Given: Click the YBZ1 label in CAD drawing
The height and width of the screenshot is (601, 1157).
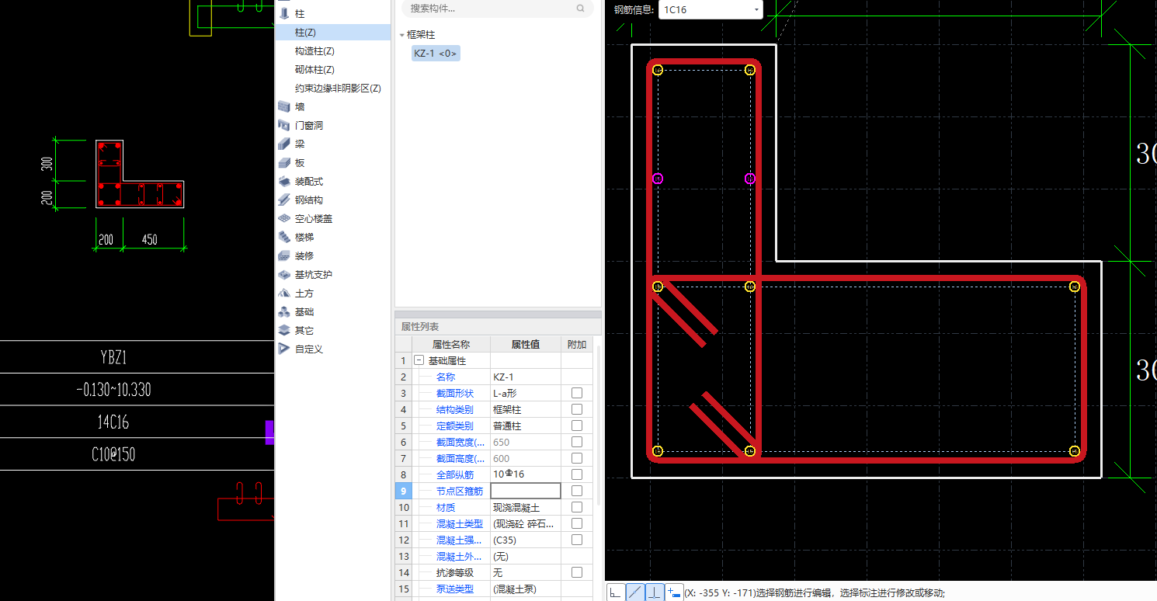Looking at the screenshot, I should point(113,357).
